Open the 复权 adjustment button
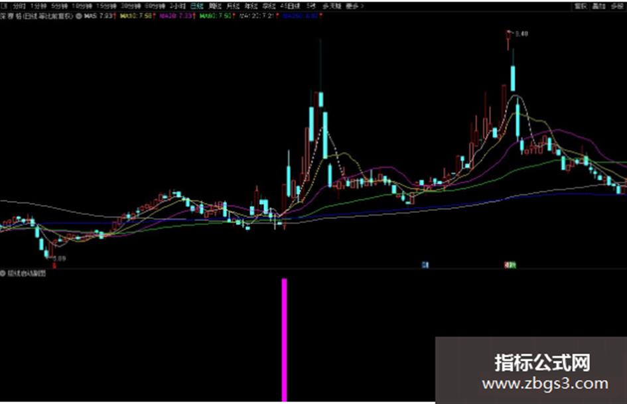627x404 pixels. (x=580, y=7)
